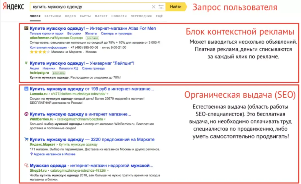301x184 pixels.
Task: Click the hcleipzig.ru URL
Action: [39, 73]
